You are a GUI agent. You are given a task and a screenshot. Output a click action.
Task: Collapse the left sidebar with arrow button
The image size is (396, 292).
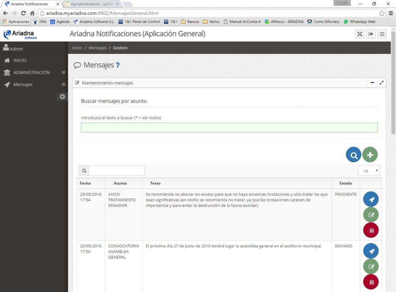click(x=62, y=97)
